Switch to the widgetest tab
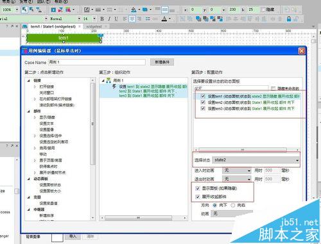 (x=94, y=26)
